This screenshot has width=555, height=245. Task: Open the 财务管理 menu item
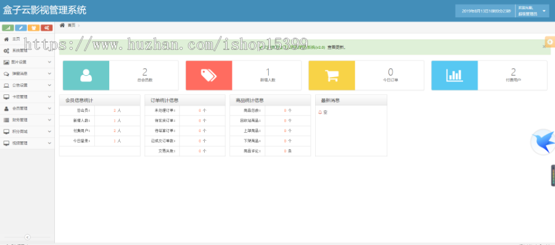(27, 120)
